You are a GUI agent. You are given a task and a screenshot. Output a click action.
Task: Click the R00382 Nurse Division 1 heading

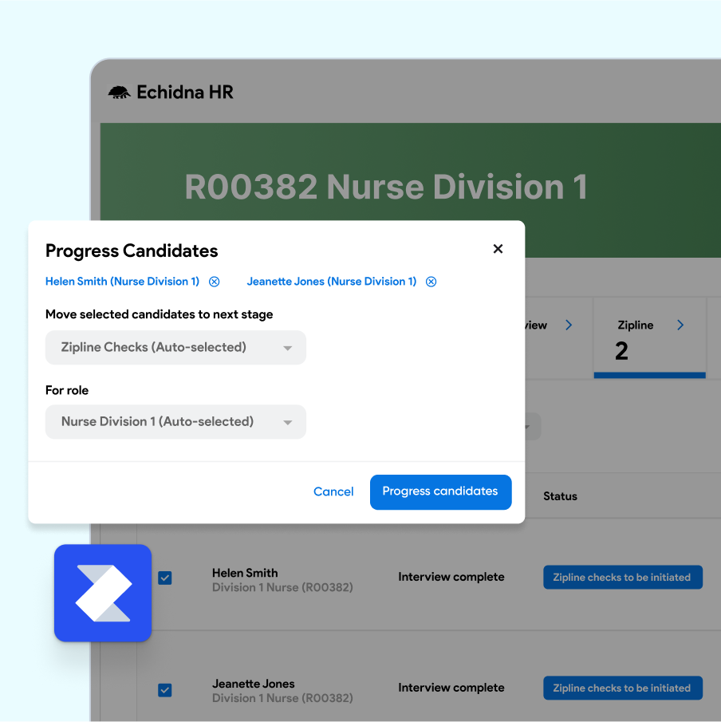tap(386, 187)
